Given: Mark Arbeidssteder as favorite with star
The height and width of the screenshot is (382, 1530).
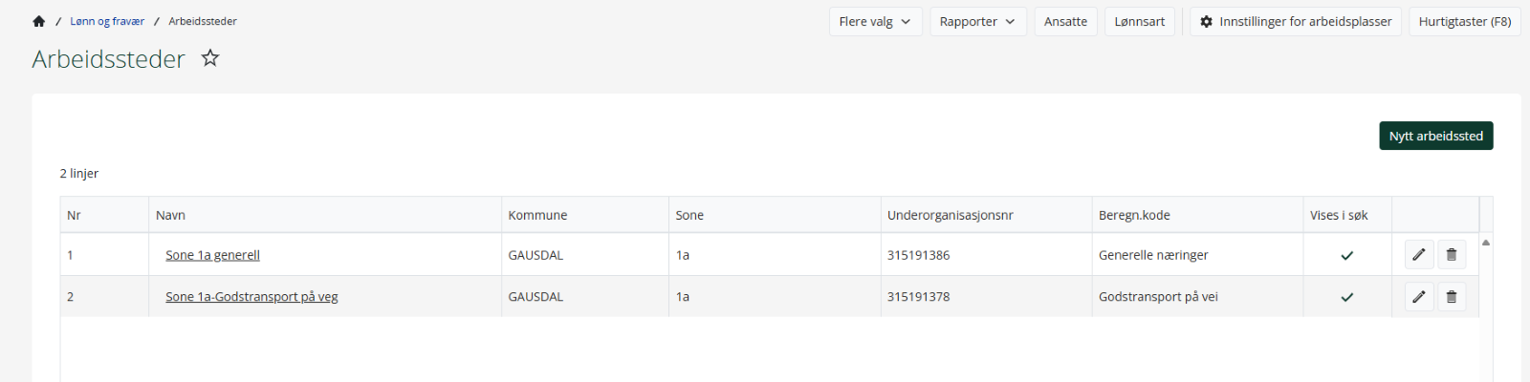Looking at the screenshot, I should coord(210,58).
